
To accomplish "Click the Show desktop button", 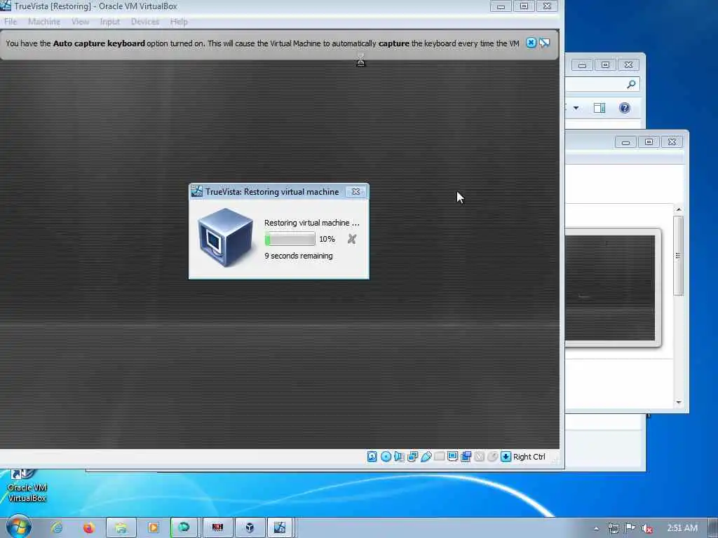I will click(x=713, y=528).
